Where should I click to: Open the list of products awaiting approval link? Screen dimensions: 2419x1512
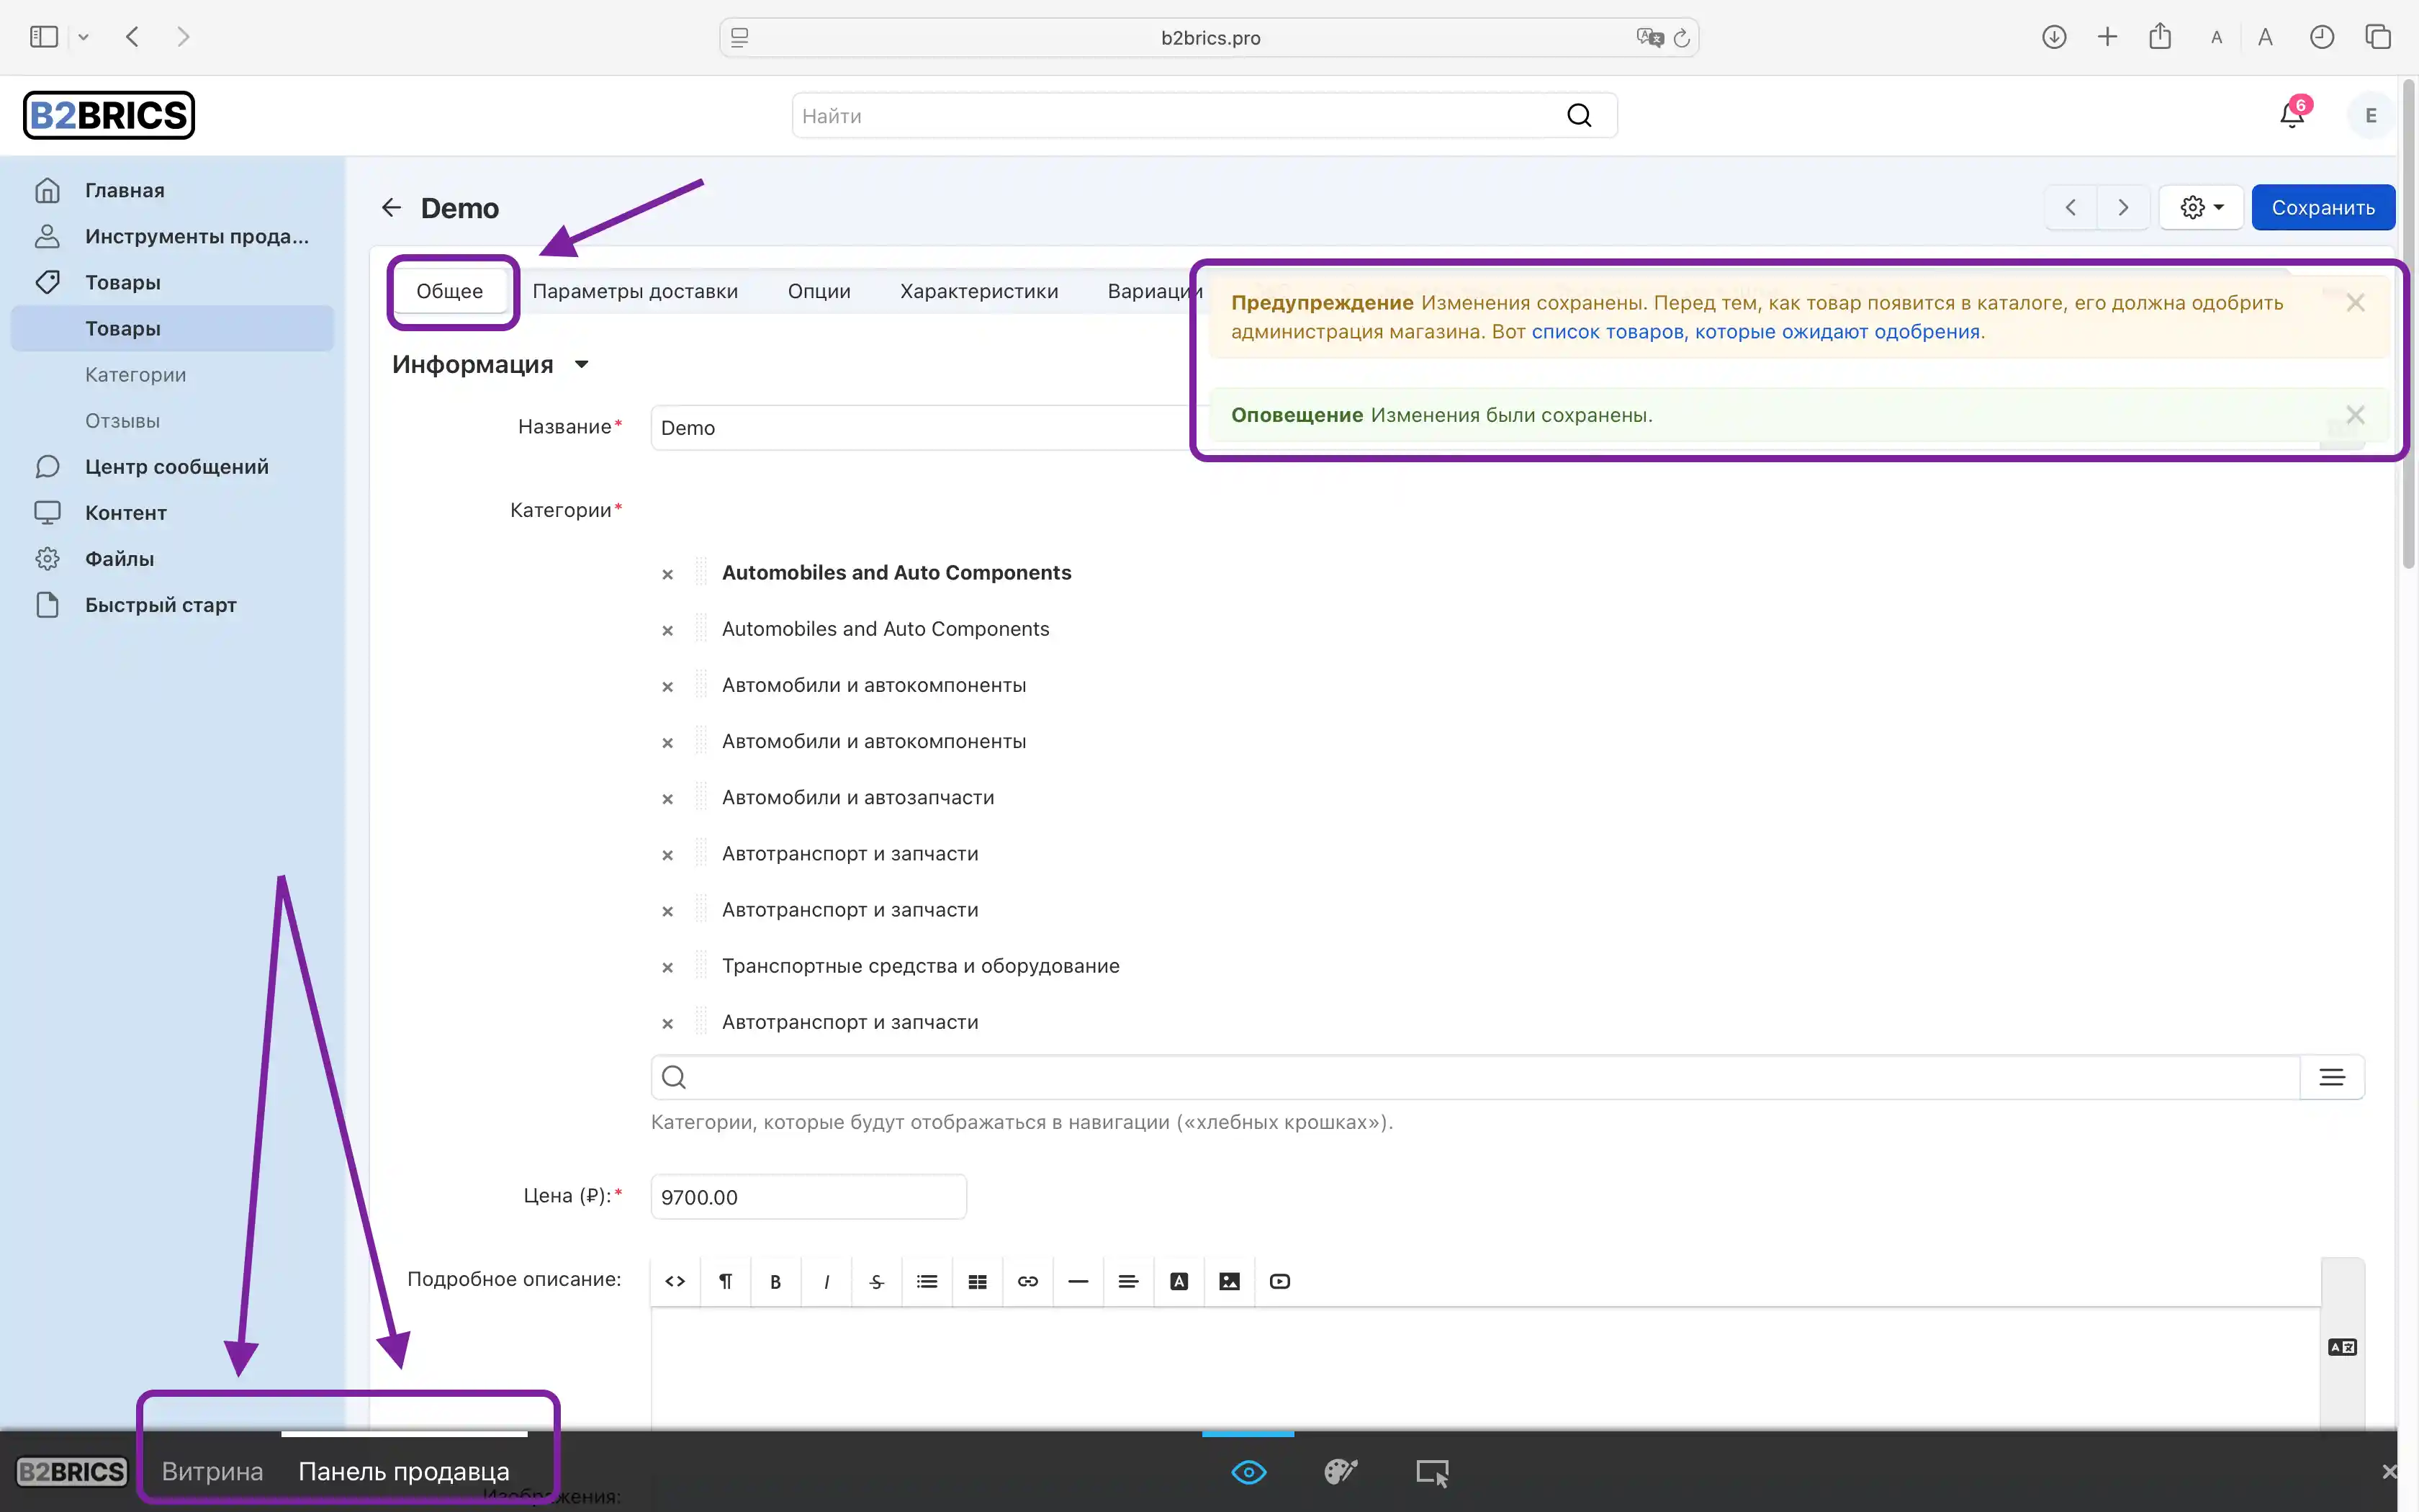pyautogui.click(x=1756, y=331)
